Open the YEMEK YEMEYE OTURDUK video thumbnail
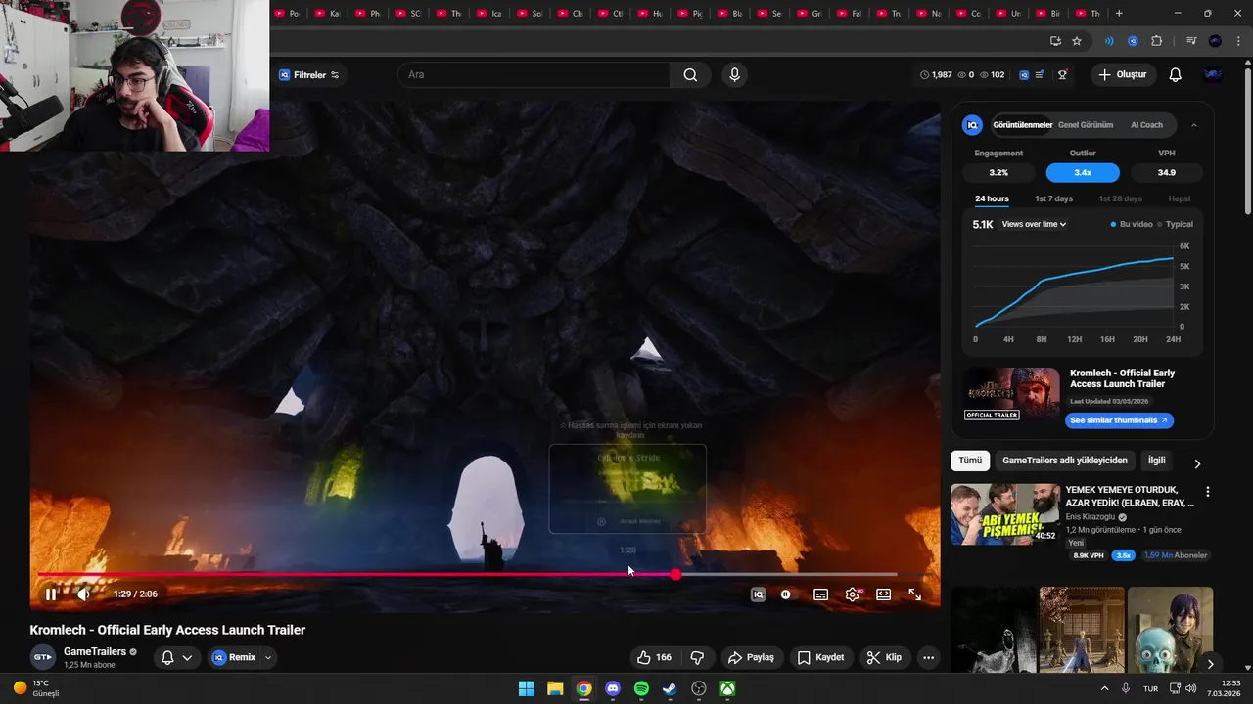This screenshot has width=1253, height=704. pyautogui.click(x=1005, y=514)
